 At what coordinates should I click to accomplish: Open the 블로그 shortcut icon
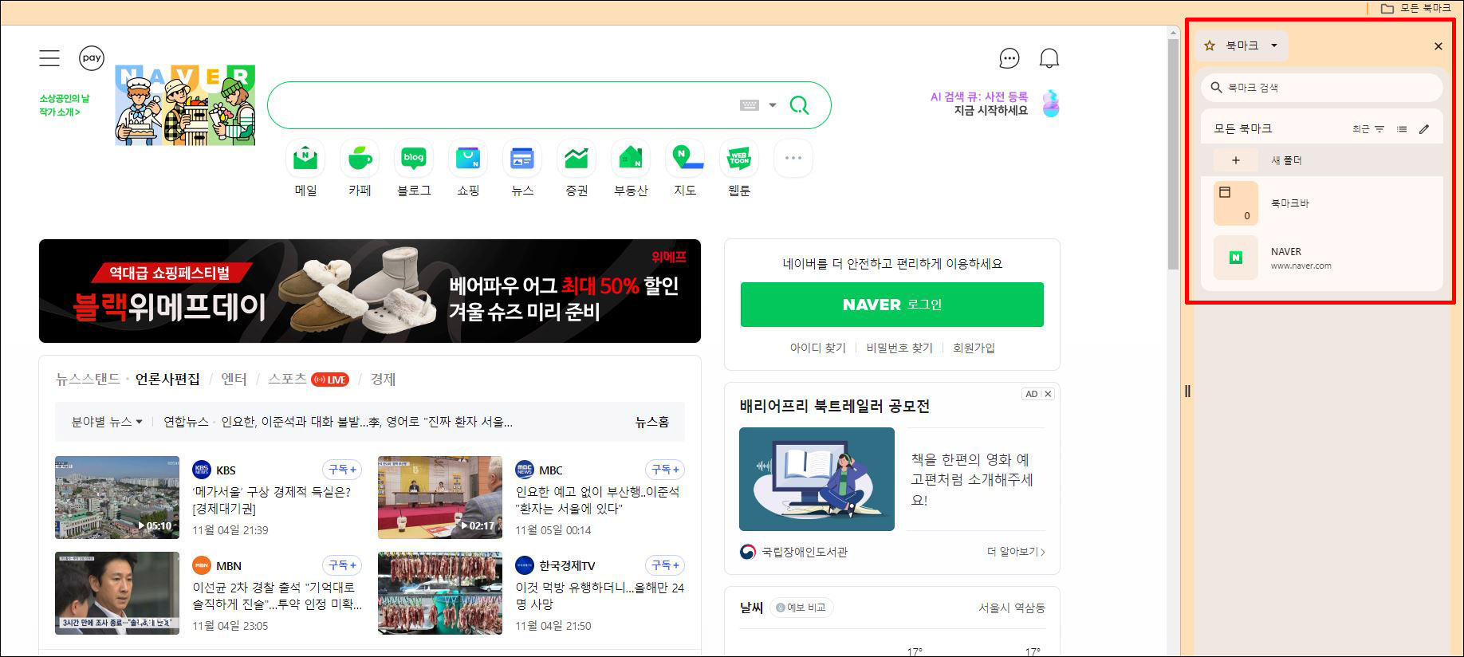(x=414, y=158)
